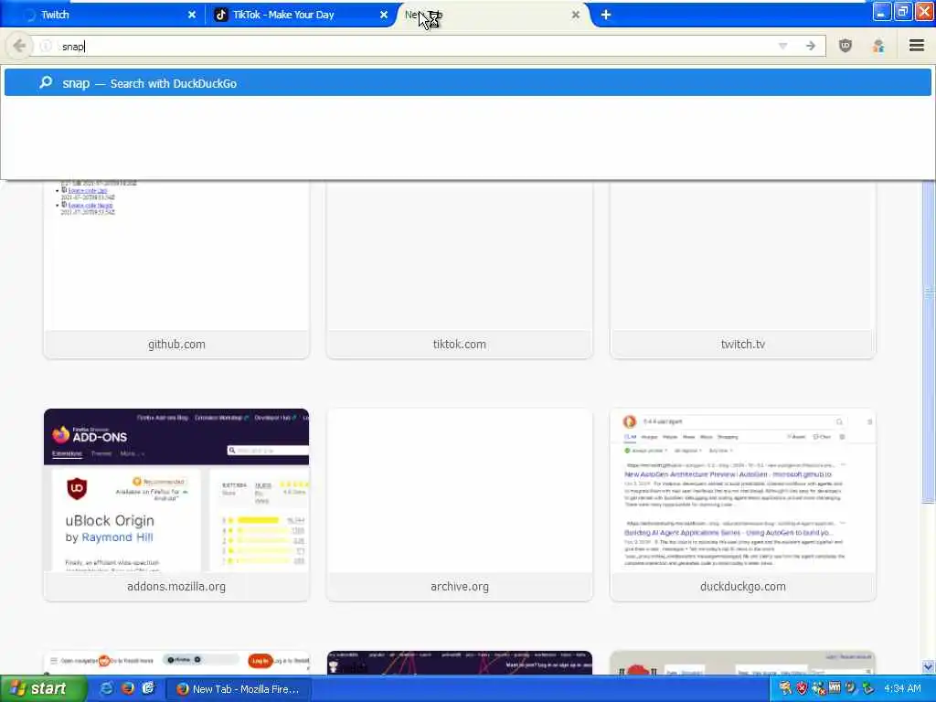Click the tiktok.com tile label
Image resolution: width=936 pixels, height=702 pixels.
click(460, 345)
